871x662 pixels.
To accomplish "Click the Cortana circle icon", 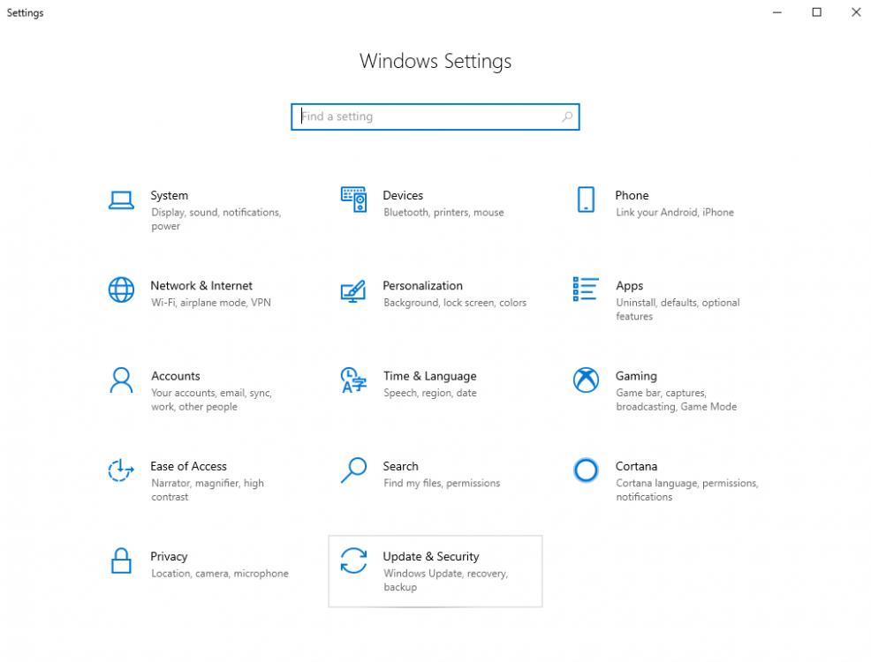I will (x=586, y=470).
